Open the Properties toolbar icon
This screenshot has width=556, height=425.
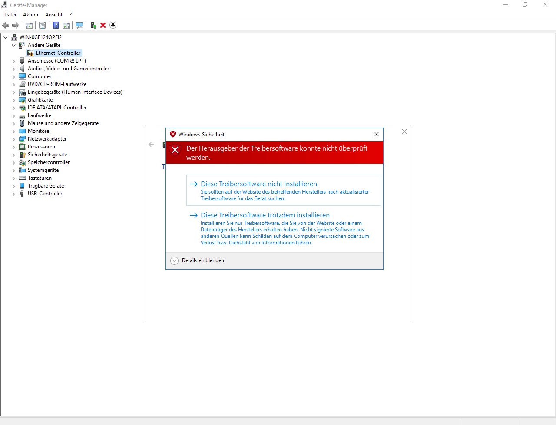[x=42, y=25]
